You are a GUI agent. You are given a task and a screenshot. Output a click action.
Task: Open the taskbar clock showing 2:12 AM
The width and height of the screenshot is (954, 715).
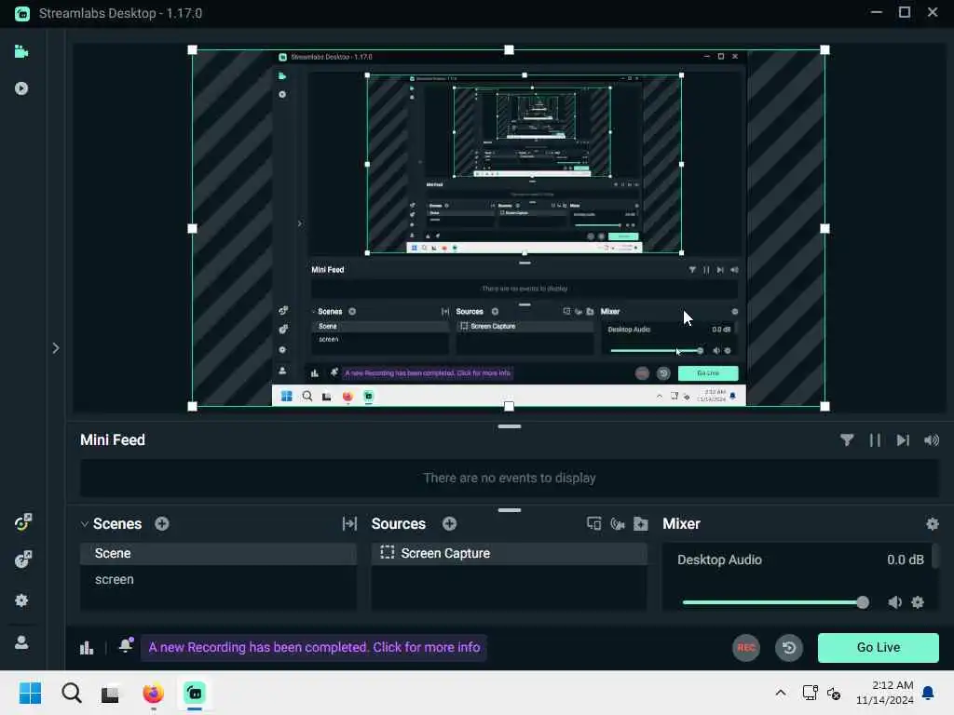[885, 693]
